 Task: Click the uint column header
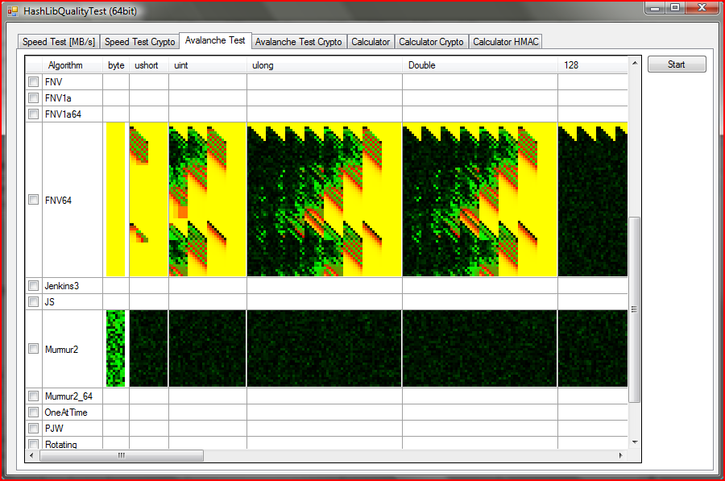208,65
